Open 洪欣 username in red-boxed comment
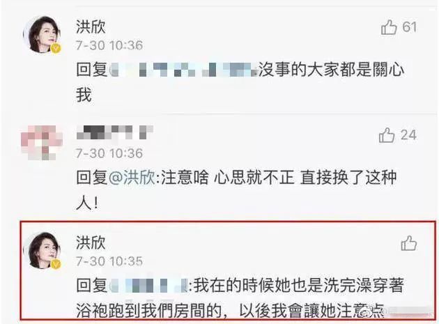The image size is (439, 324). click(91, 242)
